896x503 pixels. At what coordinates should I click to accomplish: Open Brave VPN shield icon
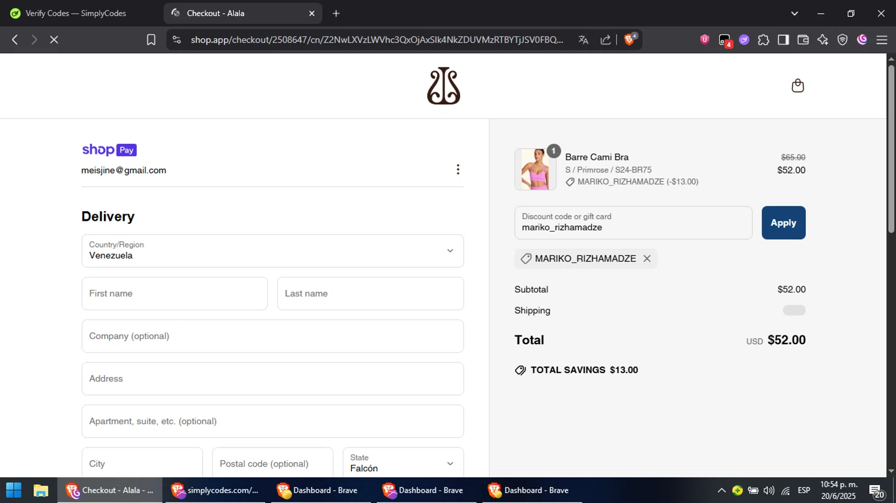coord(842,40)
